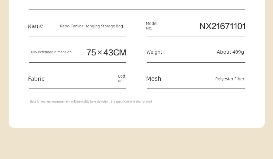Click the Mesh label

click(x=153, y=79)
